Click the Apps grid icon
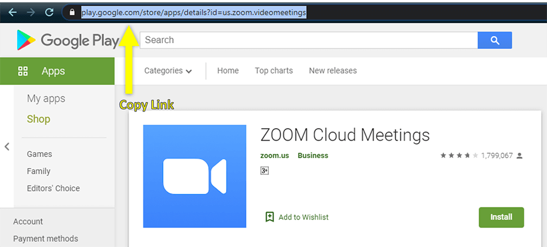This screenshot has height=247, width=547. tap(22, 71)
